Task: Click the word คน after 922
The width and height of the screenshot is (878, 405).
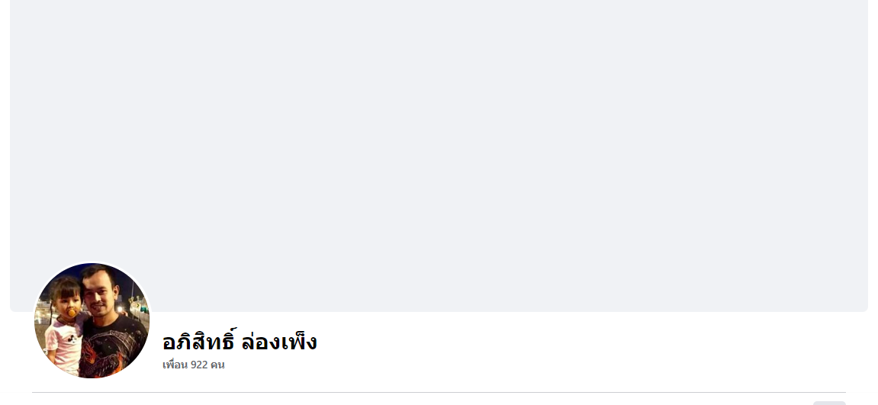Action: 218,365
